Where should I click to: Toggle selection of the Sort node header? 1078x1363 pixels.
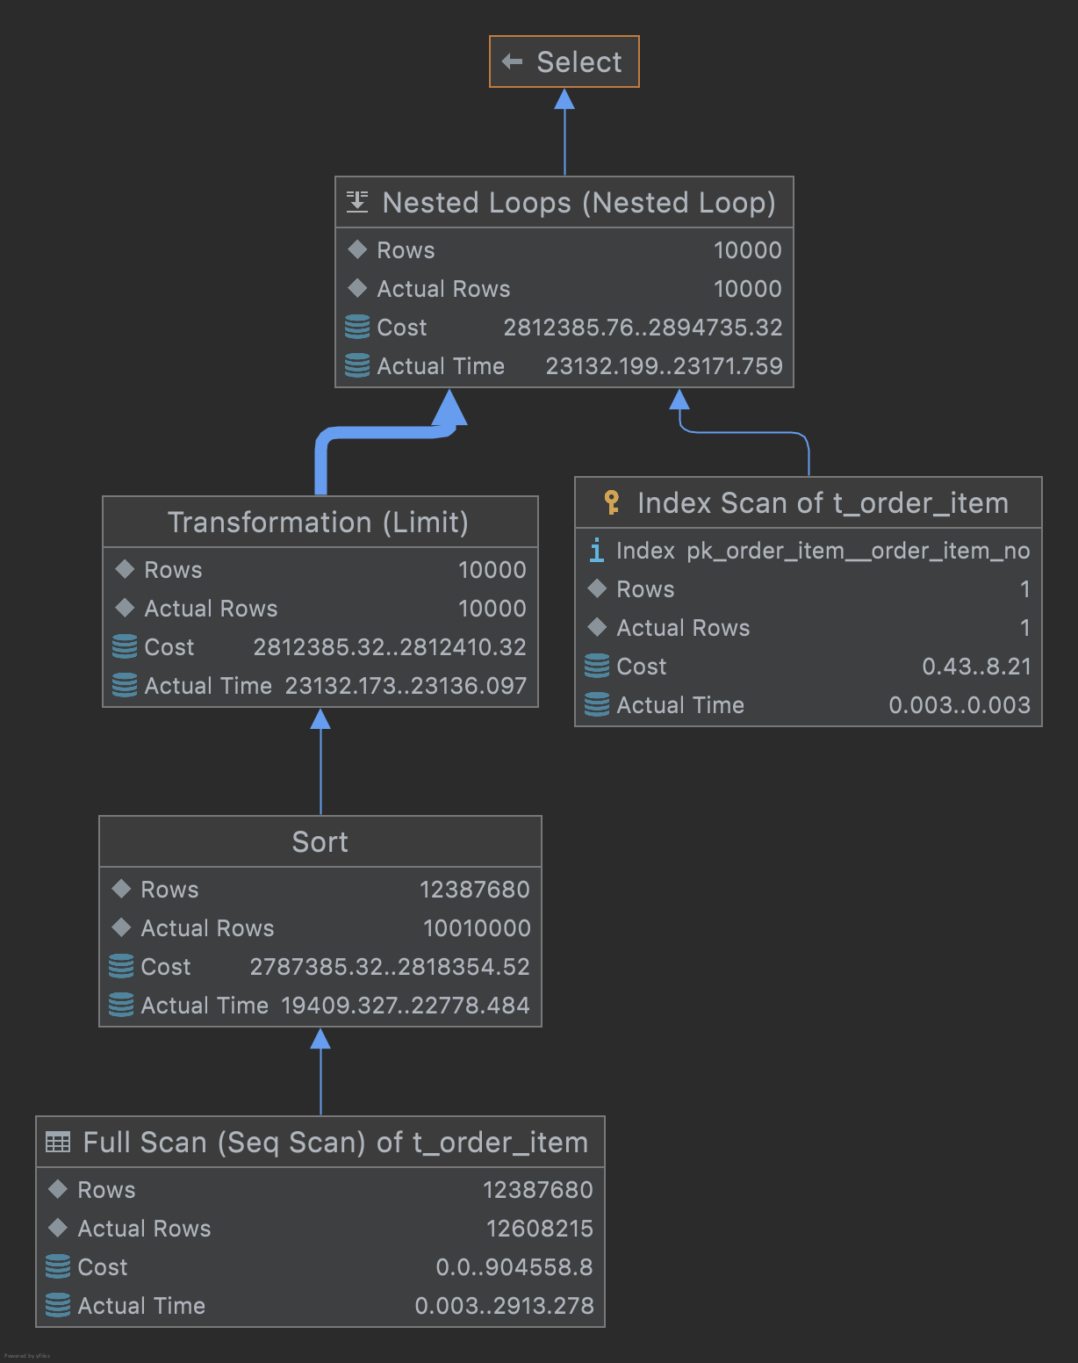point(320,841)
